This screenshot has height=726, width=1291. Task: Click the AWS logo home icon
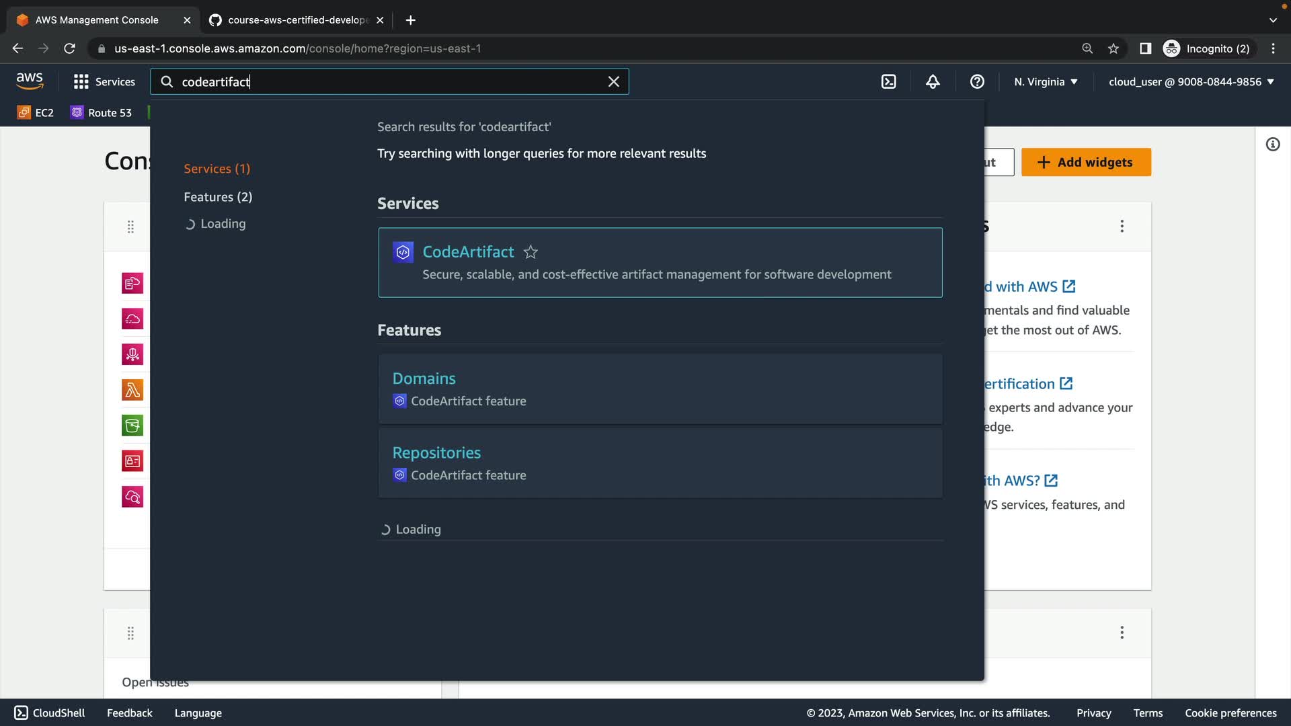[x=30, y=81]
